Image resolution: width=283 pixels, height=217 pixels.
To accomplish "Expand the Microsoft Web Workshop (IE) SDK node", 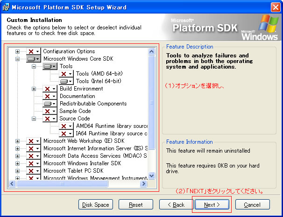I will pos(17,141).
